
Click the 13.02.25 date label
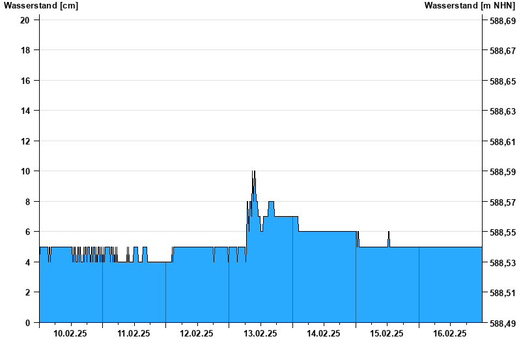pos(260,333)
